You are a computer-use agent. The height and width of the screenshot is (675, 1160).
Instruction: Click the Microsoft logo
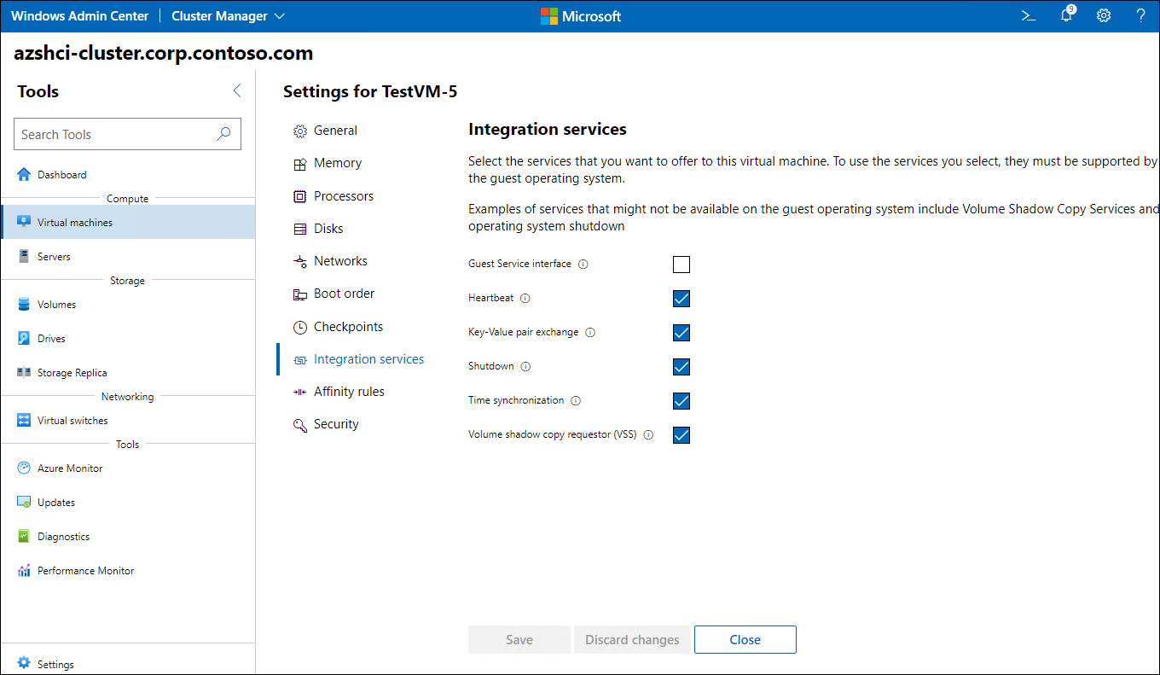(x=581, y=16)
